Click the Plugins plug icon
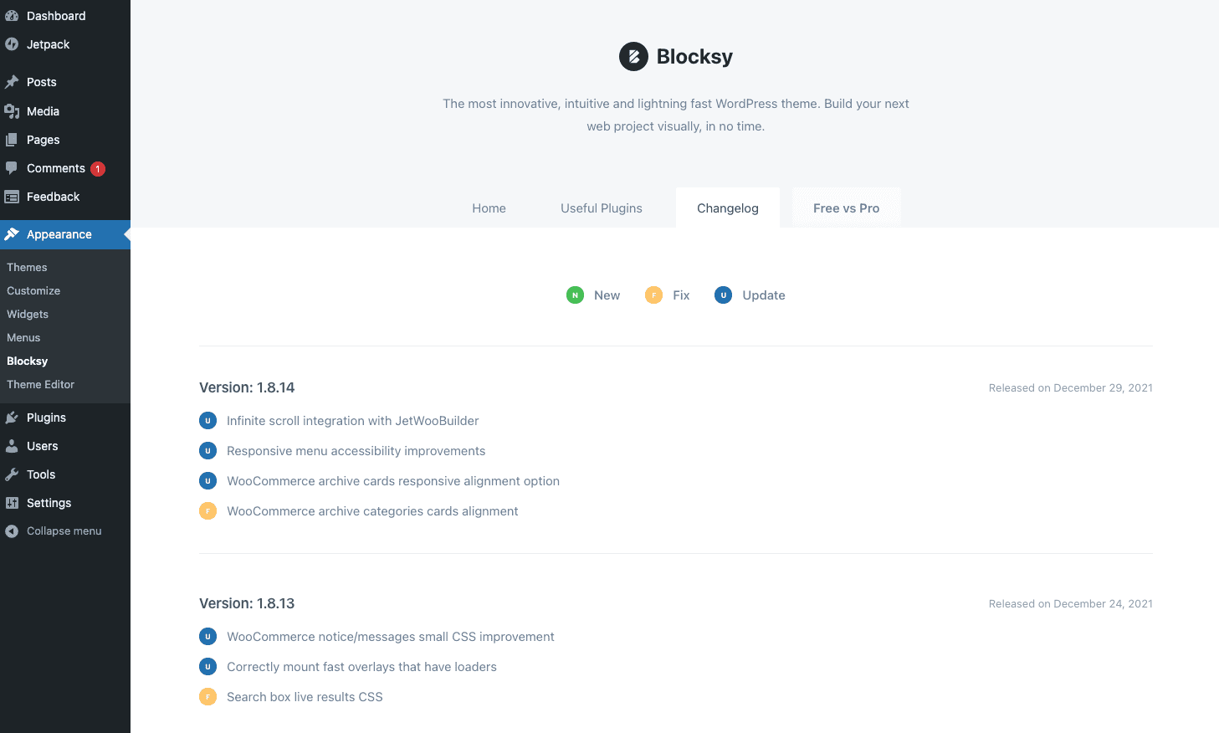This screenshot has height=733, width=1219. click(x=12, y=418)
